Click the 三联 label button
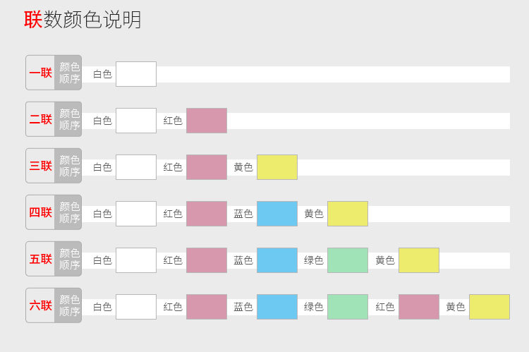 click(x=41, y=166)
